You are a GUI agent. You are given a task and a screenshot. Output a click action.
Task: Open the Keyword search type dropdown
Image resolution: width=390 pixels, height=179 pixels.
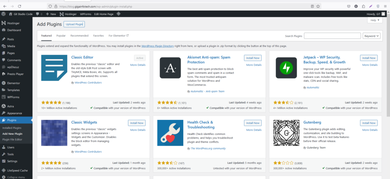[x=372, y=36]
